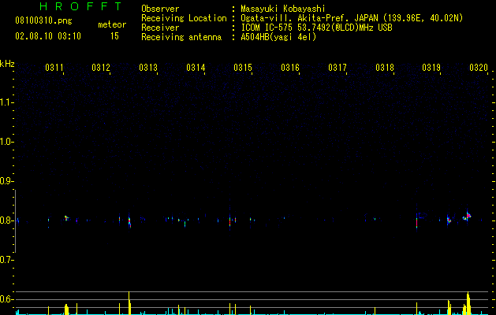The image size is (496, 315).
Task: Click the 0.9 kHz axis label
Action: [x=6, y=181]
